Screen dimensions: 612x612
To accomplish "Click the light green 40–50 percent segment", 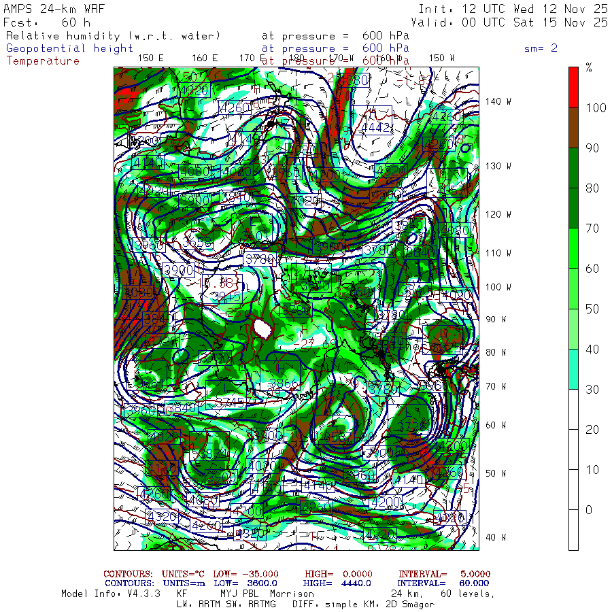I will 573,328.
